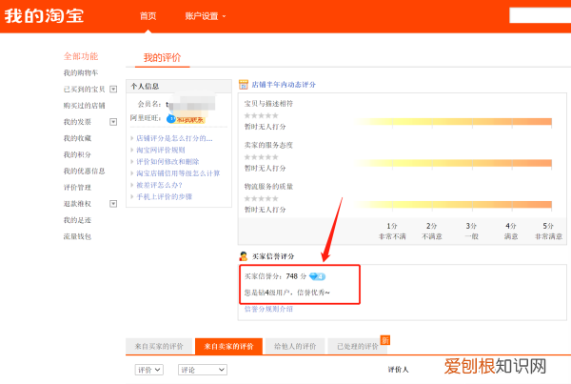Open 评价管理 in the sidebar
The height and width of the screenshot is (384, 571).
tap(77, 188)
